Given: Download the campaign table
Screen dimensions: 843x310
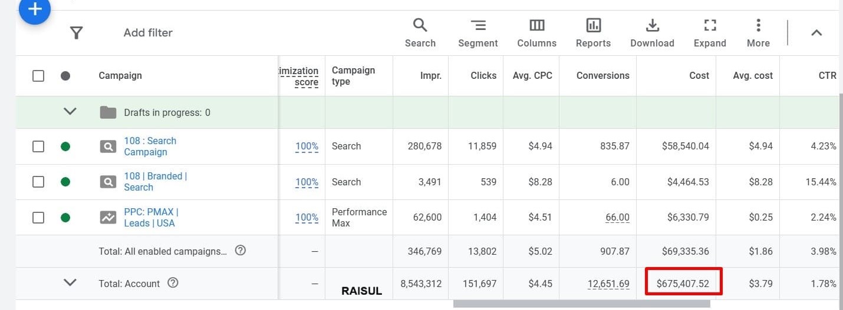Looking at the screenshot, I should pyautogui.click(x=652, y=33).
